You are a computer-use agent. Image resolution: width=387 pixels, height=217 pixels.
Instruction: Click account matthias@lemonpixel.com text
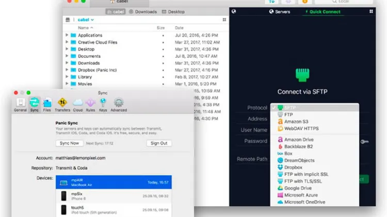(80, 158)
